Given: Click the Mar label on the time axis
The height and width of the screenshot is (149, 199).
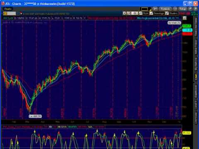Looking at the screenshot, I should pyautogui.click(x=27, y=122).
